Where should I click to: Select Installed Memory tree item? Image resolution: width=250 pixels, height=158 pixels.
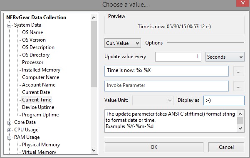(41, 70)
